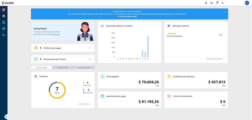The width and height of the screenshot is (252, 120).
Task: Click the Facturas pie chart icon
Action: click(36, 76)
